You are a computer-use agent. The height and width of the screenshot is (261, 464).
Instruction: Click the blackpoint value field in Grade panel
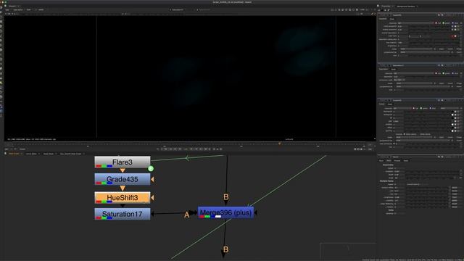[399, 112]
